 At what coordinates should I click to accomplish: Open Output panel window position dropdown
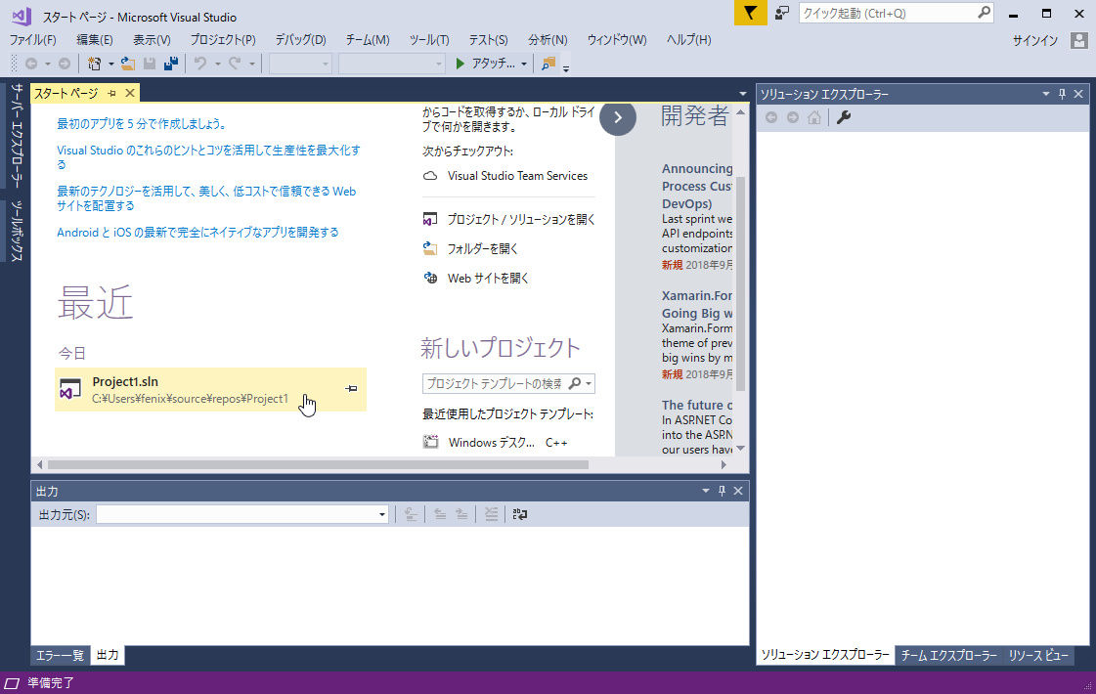coord(705,491)
